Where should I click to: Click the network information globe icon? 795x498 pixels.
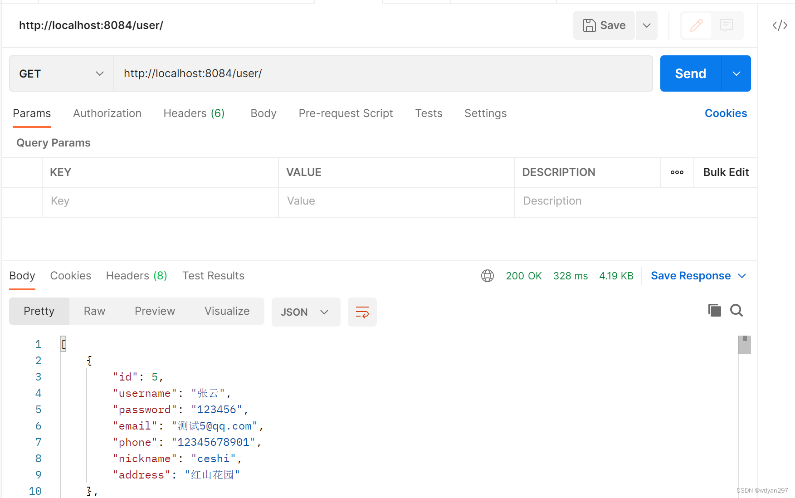pos(487,275)
